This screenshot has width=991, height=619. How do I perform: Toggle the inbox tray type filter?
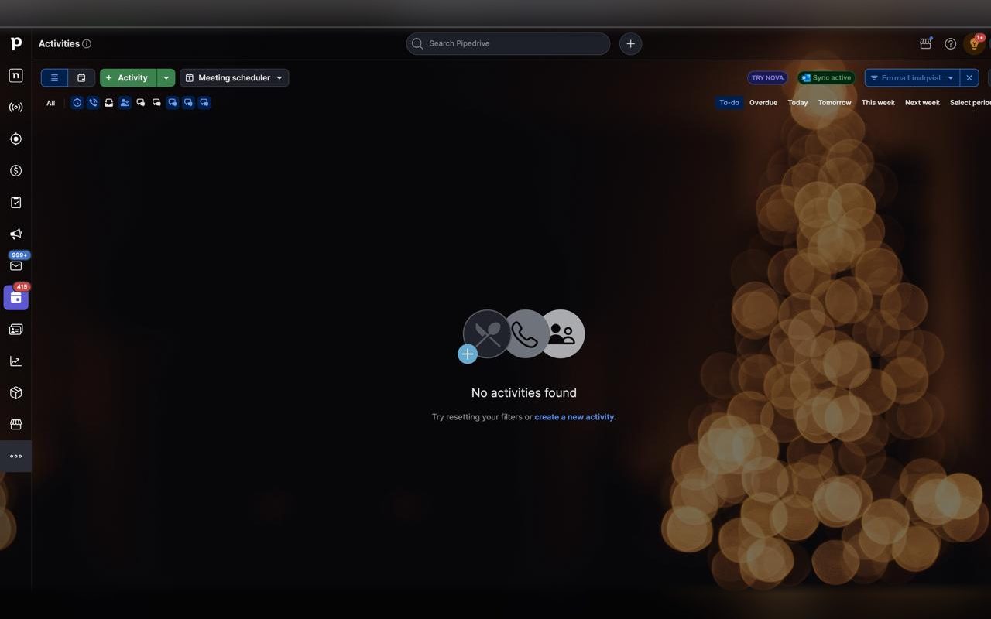(x=109, y=103)
